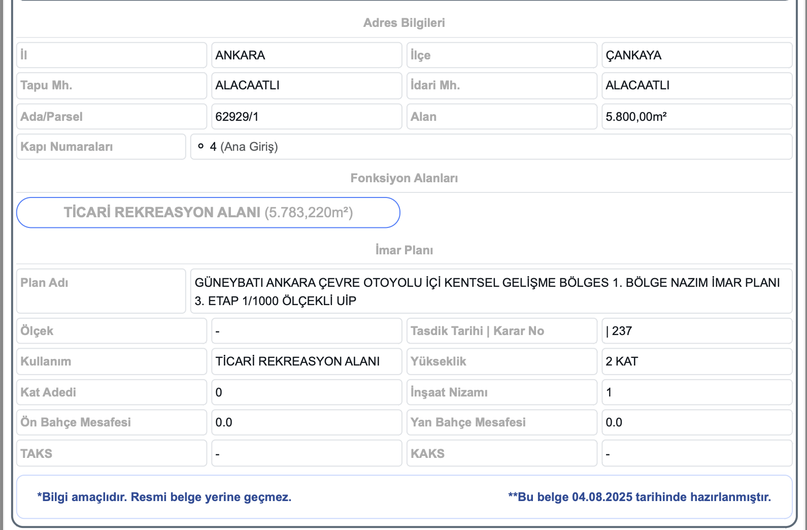Viewport: 807px width, 530px height.
Task: Click the İnşaat Nizamı value 1
Action: click(609, 392)
